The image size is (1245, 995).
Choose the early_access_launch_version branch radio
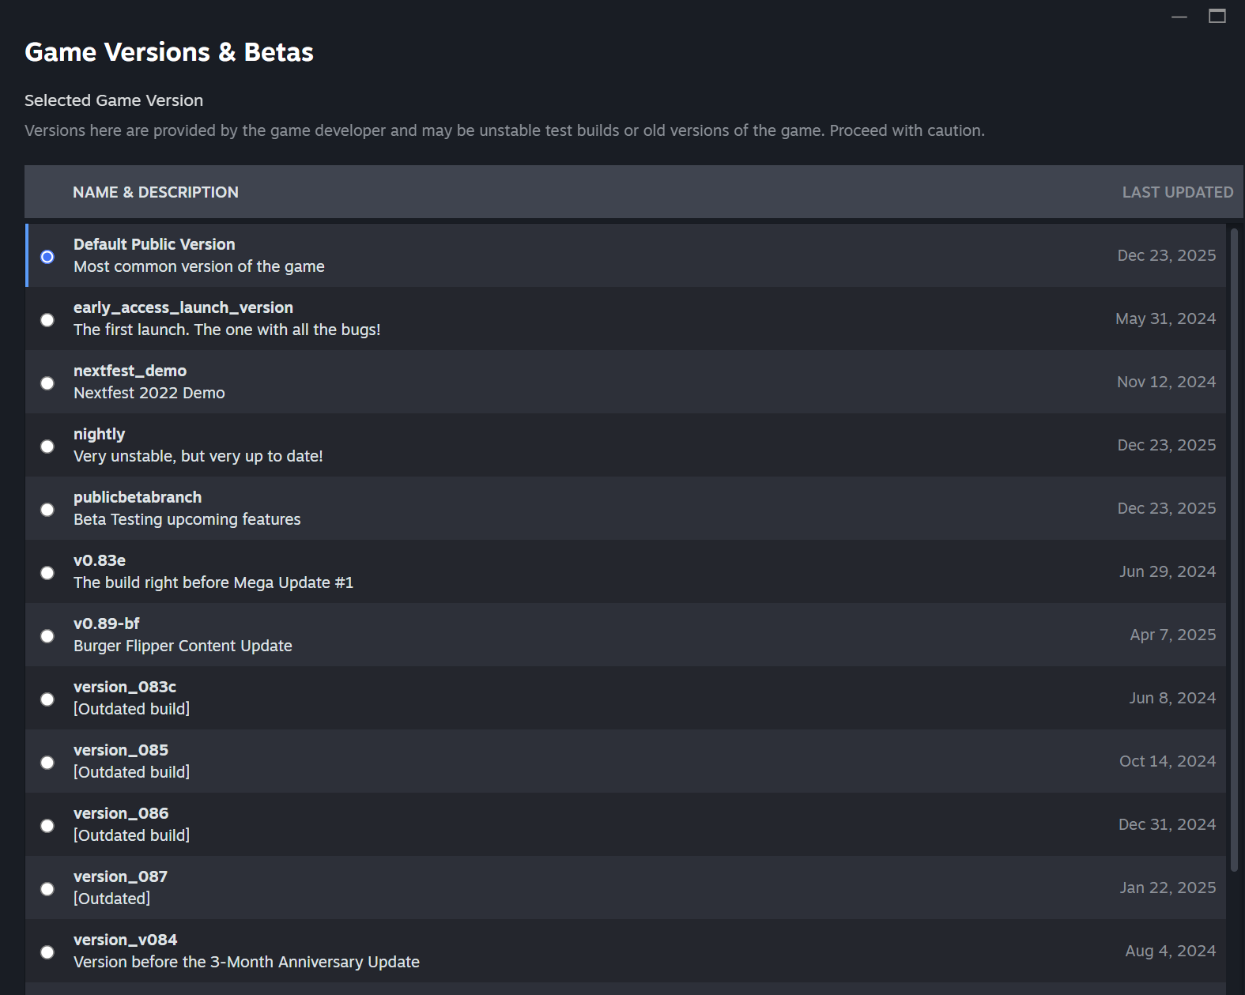pos(47,320)
